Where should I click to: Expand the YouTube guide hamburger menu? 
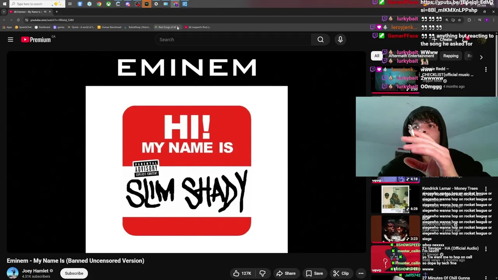[x=11, y=40]
